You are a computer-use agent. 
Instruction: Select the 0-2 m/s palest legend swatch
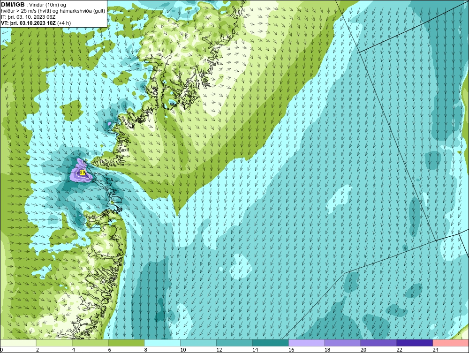coord(18,343)
